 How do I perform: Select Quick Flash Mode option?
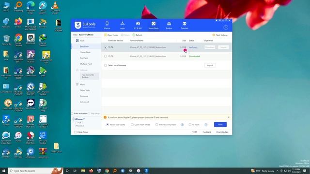point(132,125)
